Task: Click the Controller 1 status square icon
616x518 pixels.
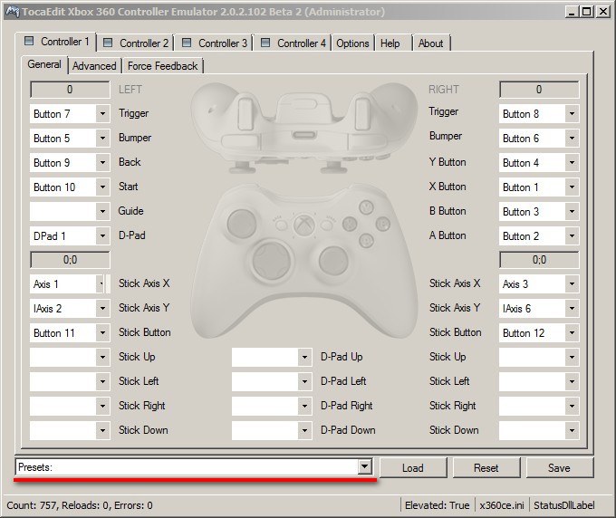Action: (x=29, y=41)
